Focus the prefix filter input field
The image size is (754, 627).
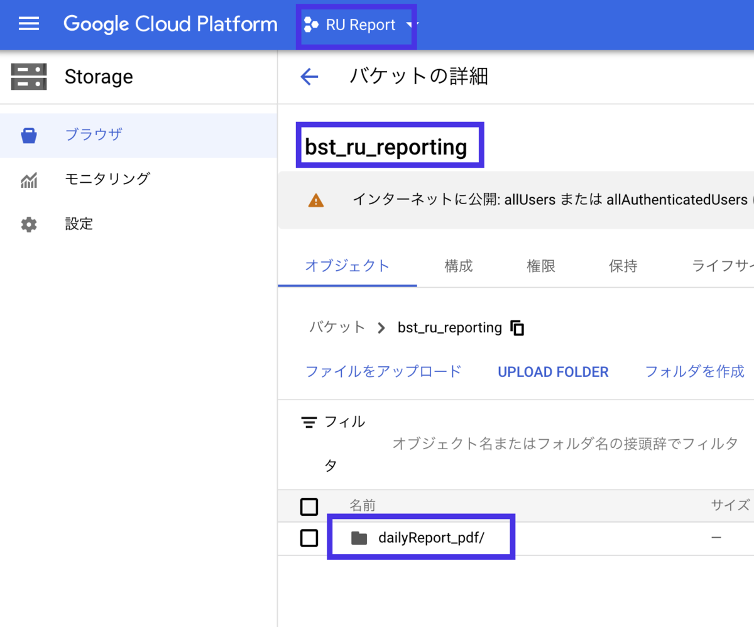point(565,444)
